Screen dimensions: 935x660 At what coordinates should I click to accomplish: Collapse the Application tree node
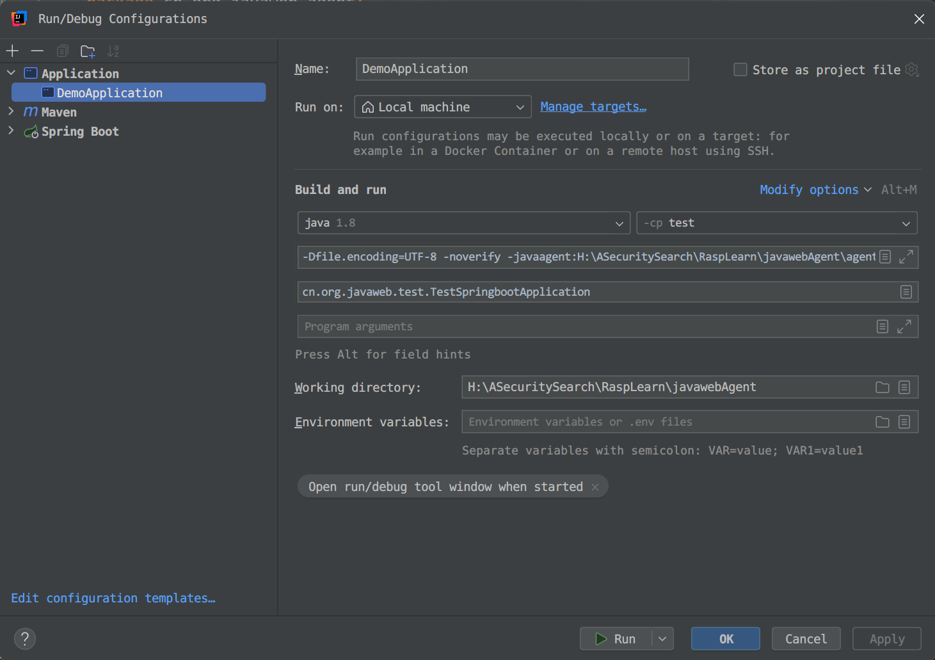click(11, 73)
